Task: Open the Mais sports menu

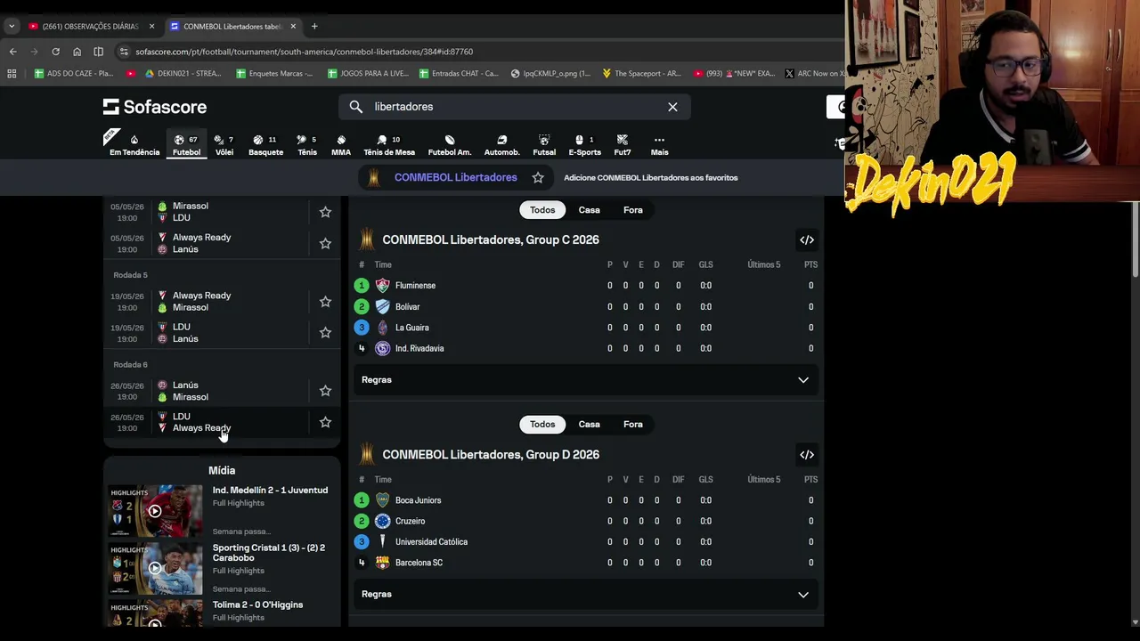Action: pyautogui.click(x=659, y=145)
